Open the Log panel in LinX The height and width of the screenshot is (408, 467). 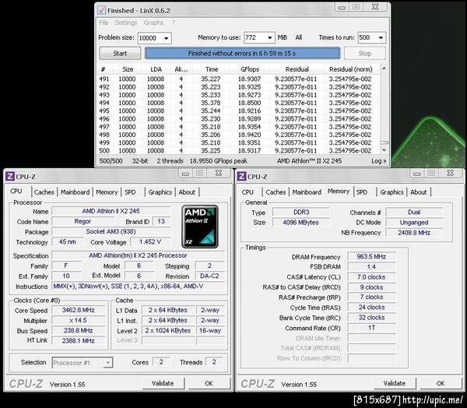pos(379,161)
